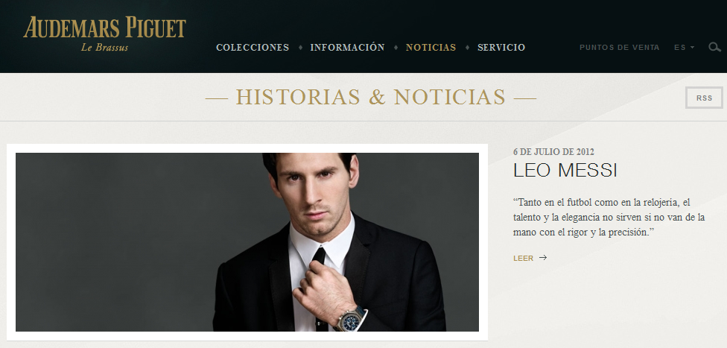Image resolution: width=727 pixels, height=348 pixels.
Task: Click the Le Brassus text under the logo
Action: tap(105, 48)
